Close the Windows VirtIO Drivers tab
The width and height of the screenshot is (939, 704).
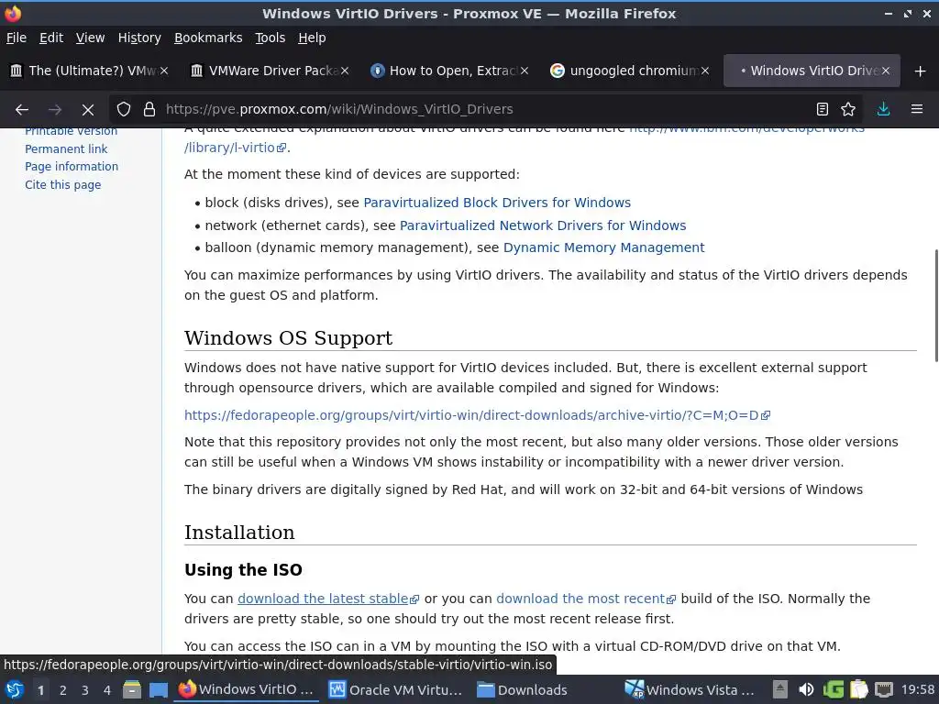[886, 71]
